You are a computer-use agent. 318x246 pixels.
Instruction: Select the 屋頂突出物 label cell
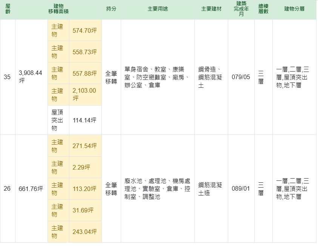click(x=58, y=120)
